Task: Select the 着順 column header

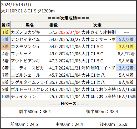Action: tap(6, 25)
